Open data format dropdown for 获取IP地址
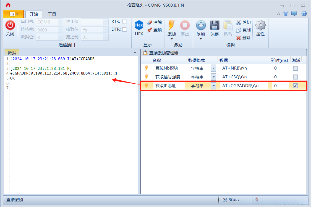This screenshot has height=207, width=311. (x=214, y=86)
